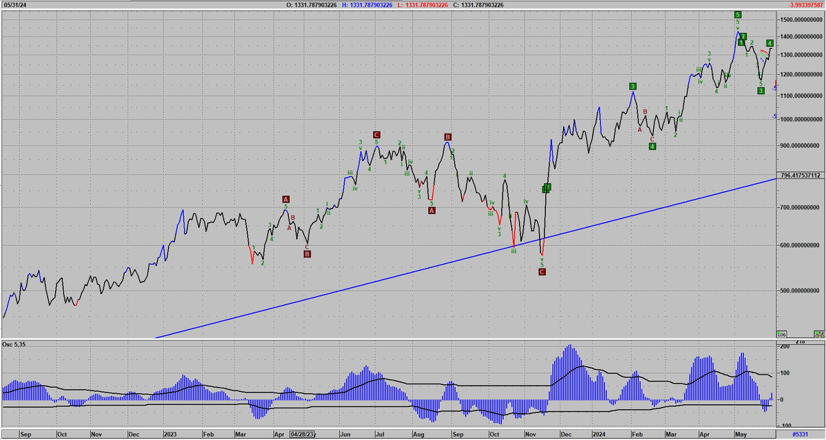Click the open price O: 1331.787903226
Viewport: 826px width, 440px height.
(x=313, y=5)
